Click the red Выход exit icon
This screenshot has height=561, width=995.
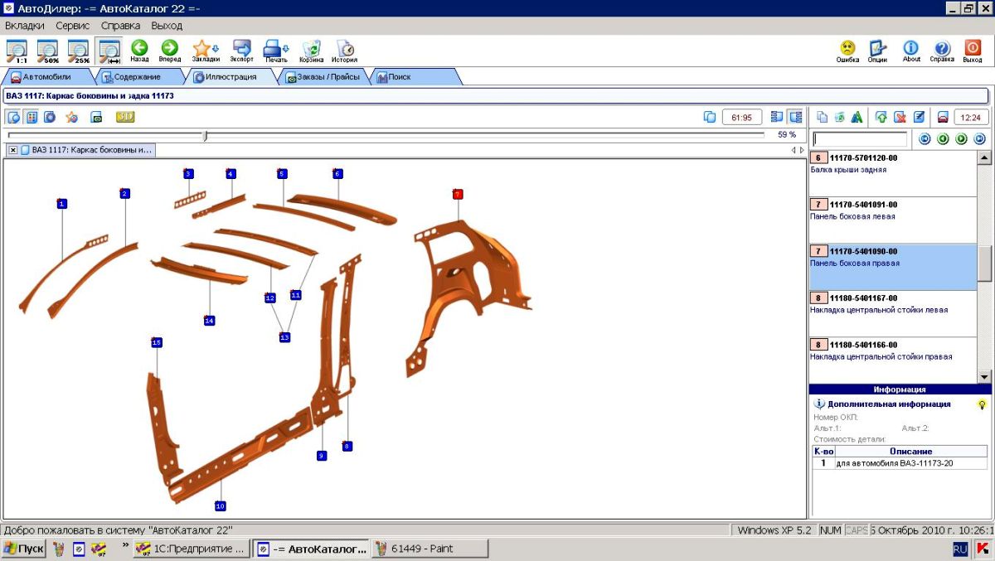tap(973, 51)
